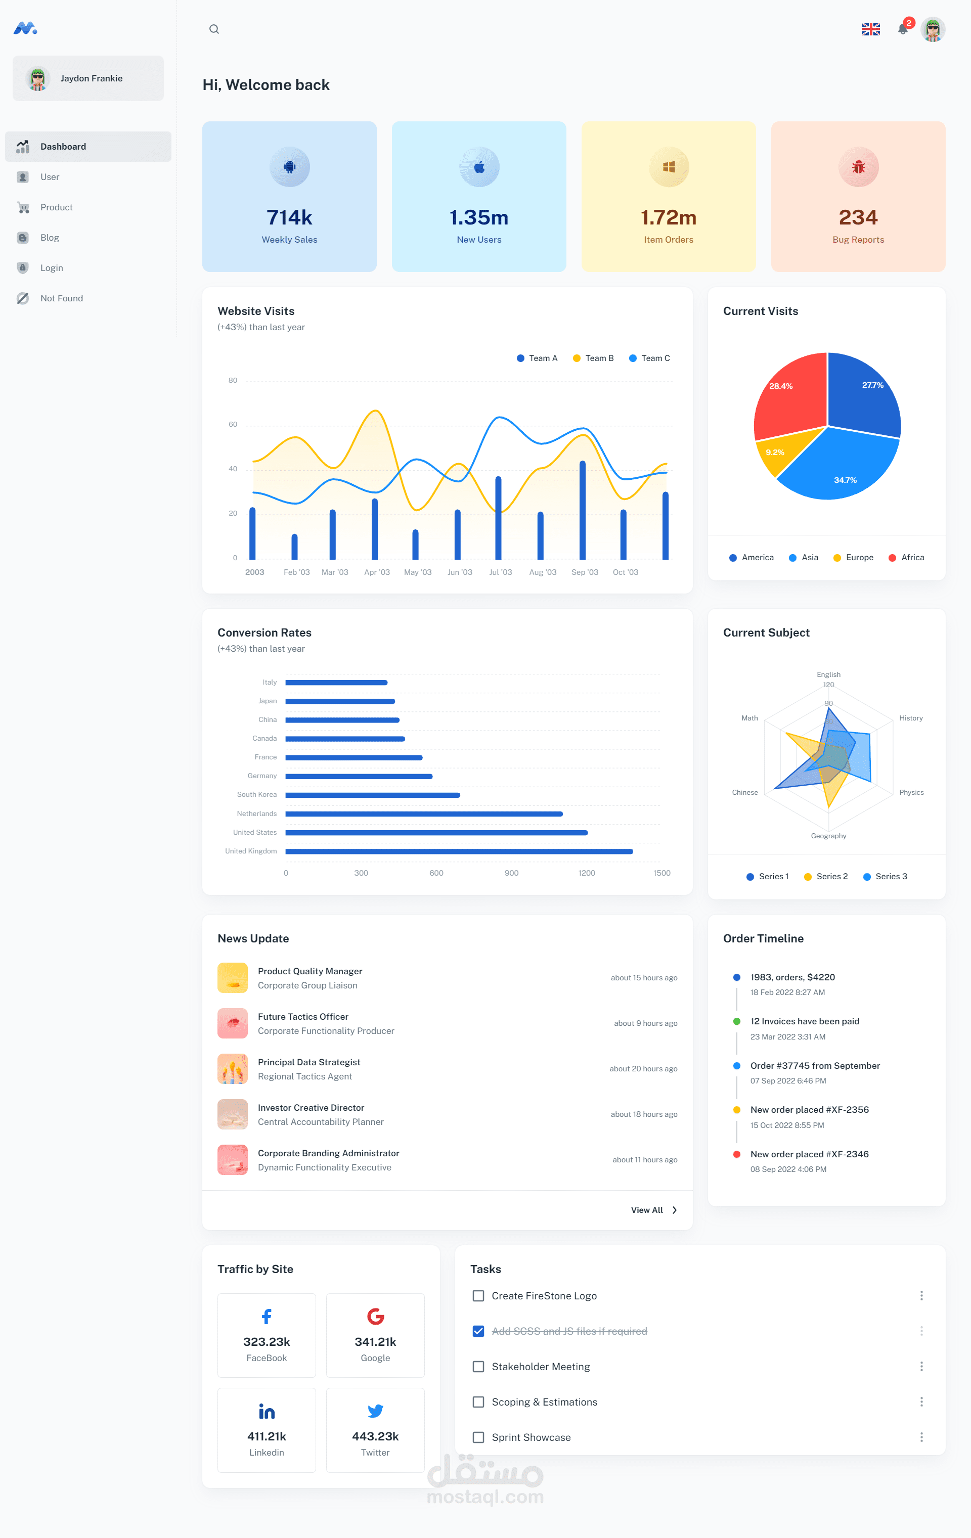Uncheck Add SCSS and JS files task
971x1538 pixels.
click(x=478, y=1331)
